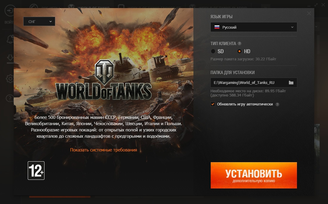The height and width of the screenshot is (204, 328).
Task: Click the question mark support icon in the sidebar
Action: pyautogui.click(x=10, y=98)
